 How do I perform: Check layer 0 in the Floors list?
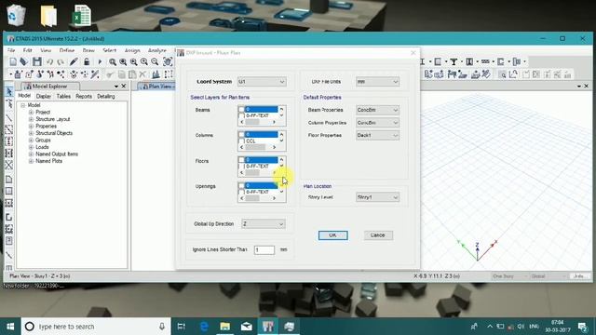point(241,160)
